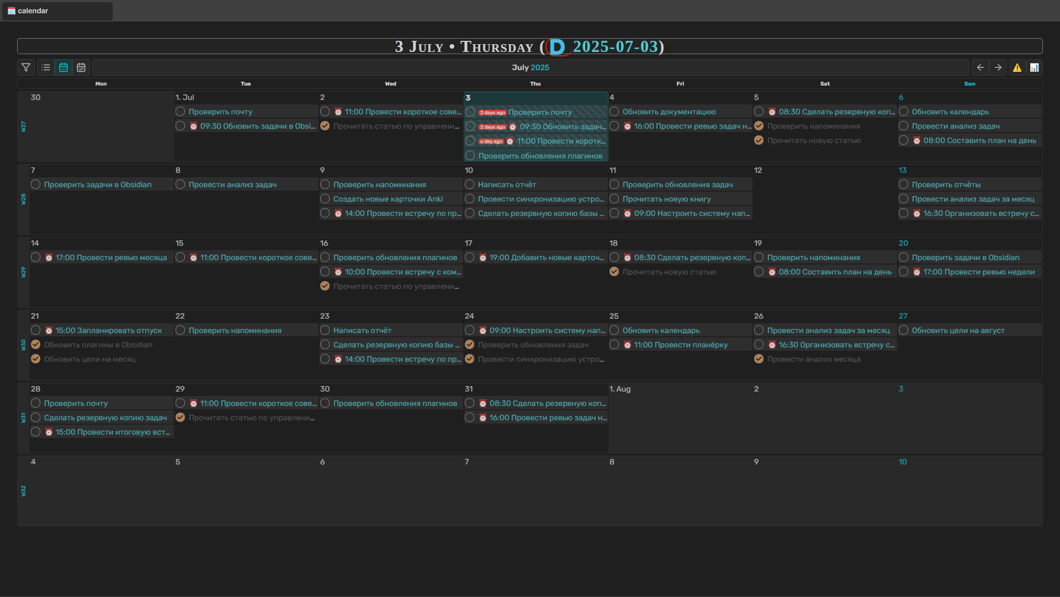Select the calendar tab
The width and height of the screenshot is (1060, 597).
click(x=33, y=10)
